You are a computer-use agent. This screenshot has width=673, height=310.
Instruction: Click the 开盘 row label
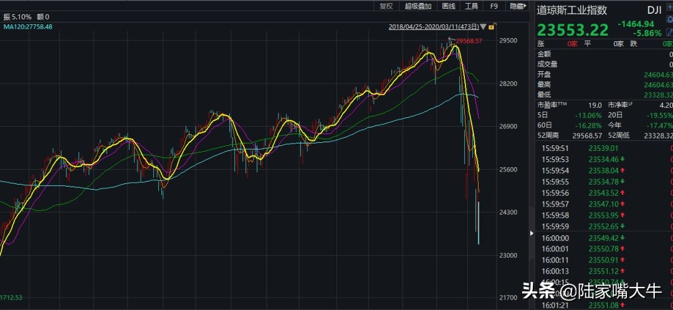[544, 74]
